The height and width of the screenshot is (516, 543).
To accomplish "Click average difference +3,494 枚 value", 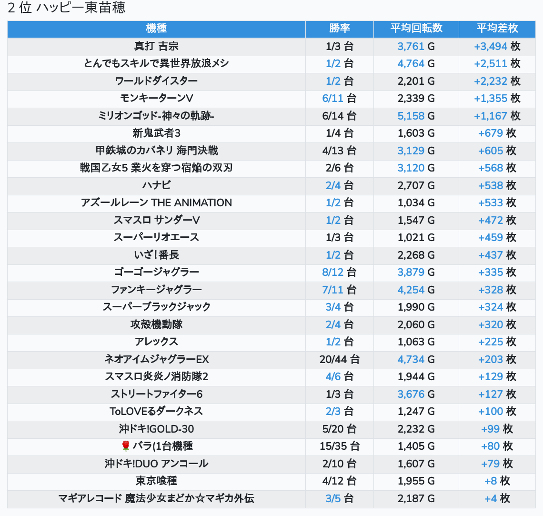I will [497, 46].
